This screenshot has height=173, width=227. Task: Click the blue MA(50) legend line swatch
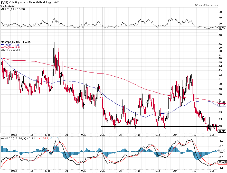[3, 45]
